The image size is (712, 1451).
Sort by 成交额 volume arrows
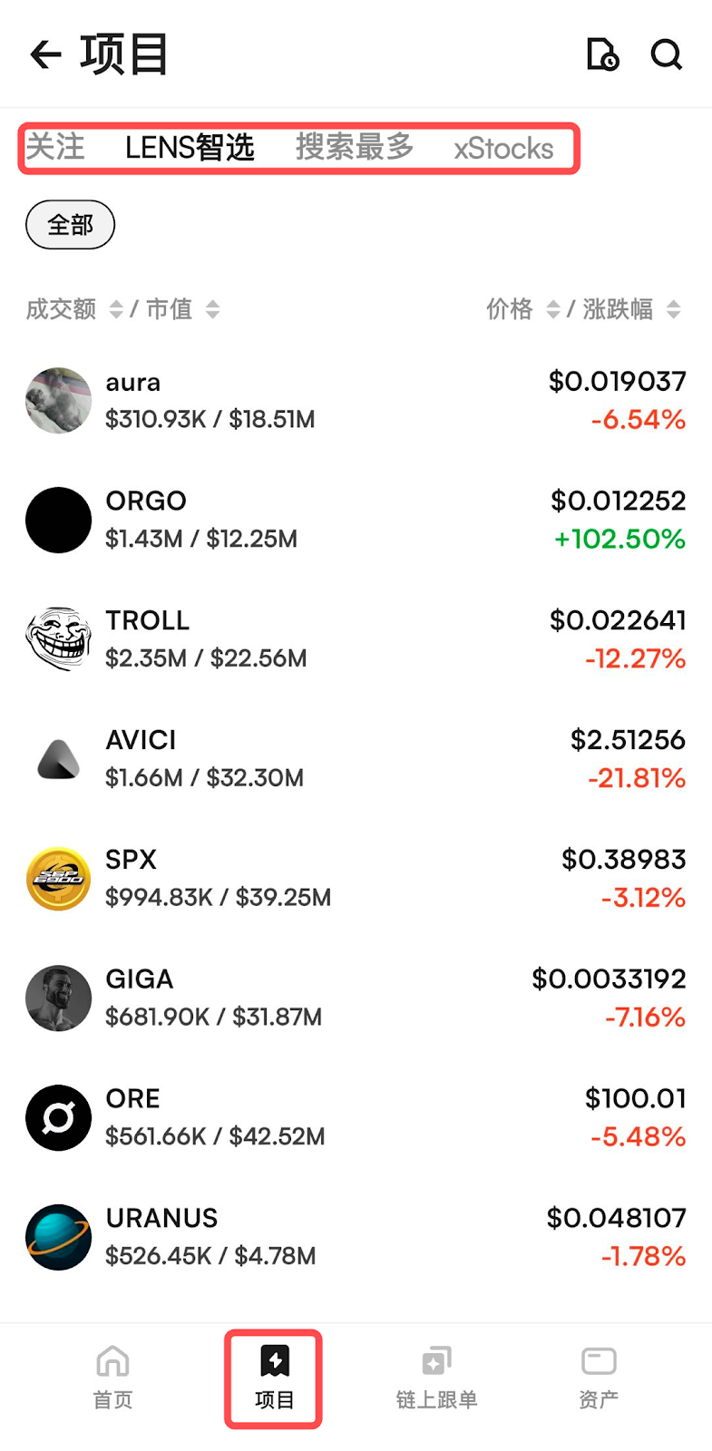[116, 310]
